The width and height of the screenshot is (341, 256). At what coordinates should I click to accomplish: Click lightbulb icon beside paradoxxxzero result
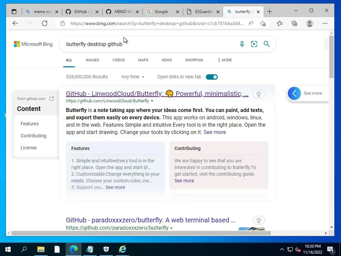click(258, 220)
